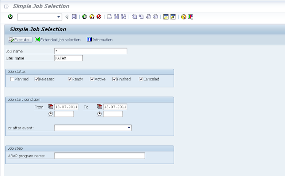
Task: Click the To time clock icon
Action: pos(99,114)
